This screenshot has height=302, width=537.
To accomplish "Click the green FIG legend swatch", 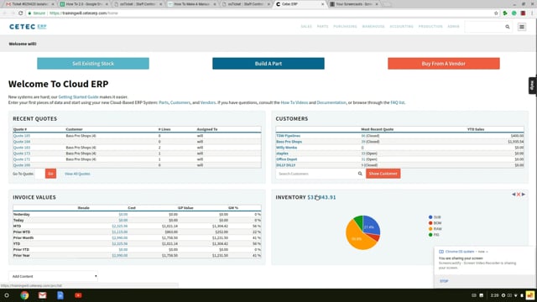I will click(430, 235).
